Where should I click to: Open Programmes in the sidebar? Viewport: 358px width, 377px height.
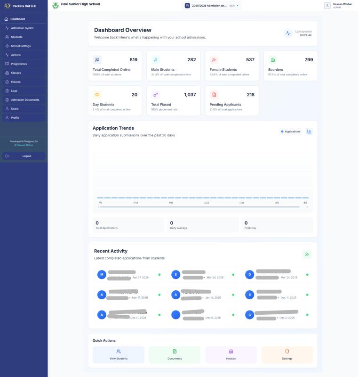[24, 64]
